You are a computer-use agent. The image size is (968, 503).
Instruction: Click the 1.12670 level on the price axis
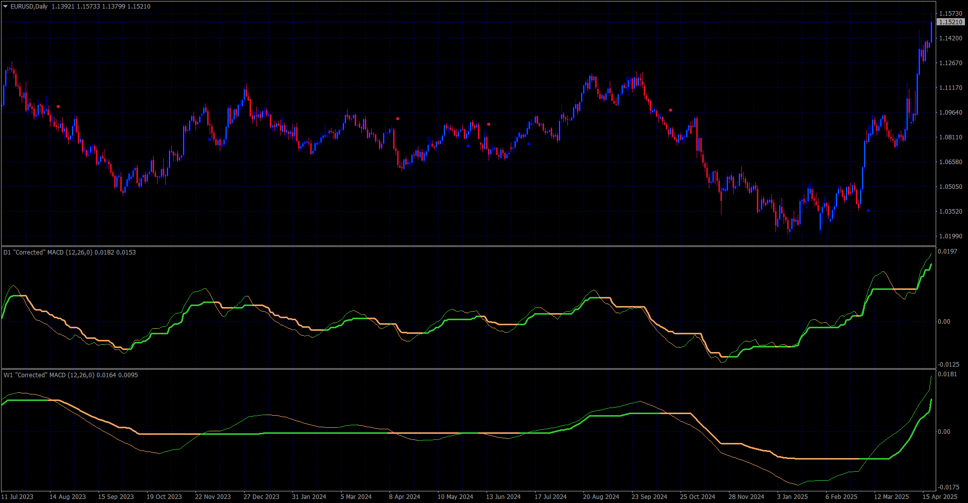[950, 63]
